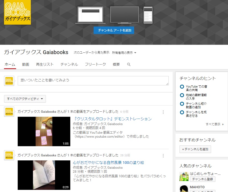Viewport: 228px width, 192px height.
Task: Open the 再生リスト tab
Action: [45, 64]
